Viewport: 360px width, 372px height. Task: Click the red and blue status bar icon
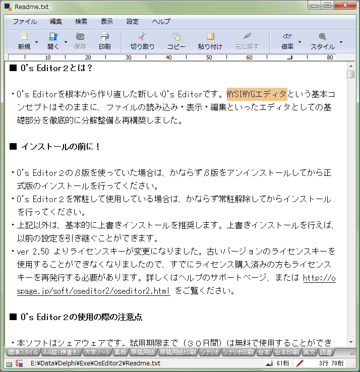click(19, 363)
